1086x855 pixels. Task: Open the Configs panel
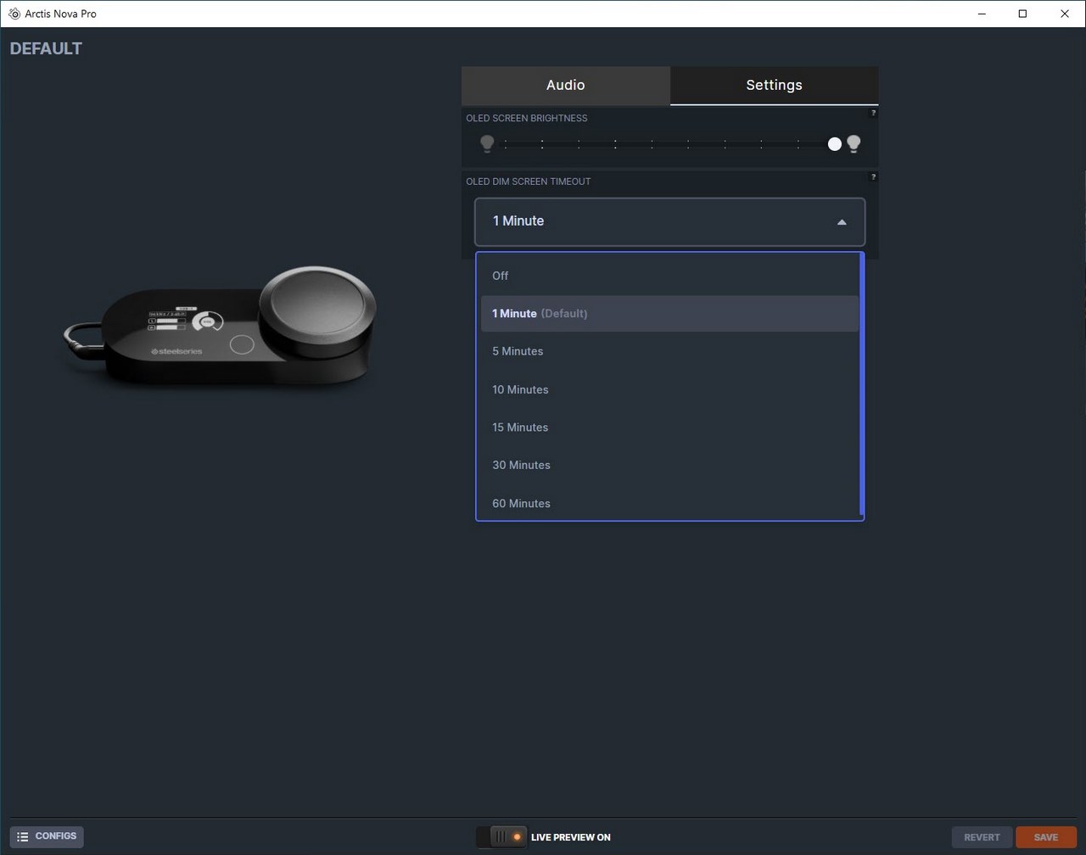(47, 836)
